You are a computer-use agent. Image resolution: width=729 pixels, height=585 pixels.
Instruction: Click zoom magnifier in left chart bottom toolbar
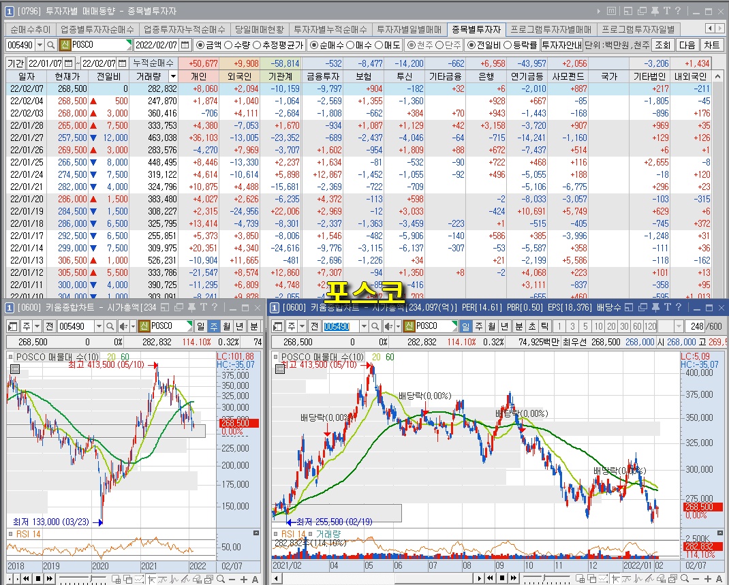pyautogui.click(x=220, y=579)
